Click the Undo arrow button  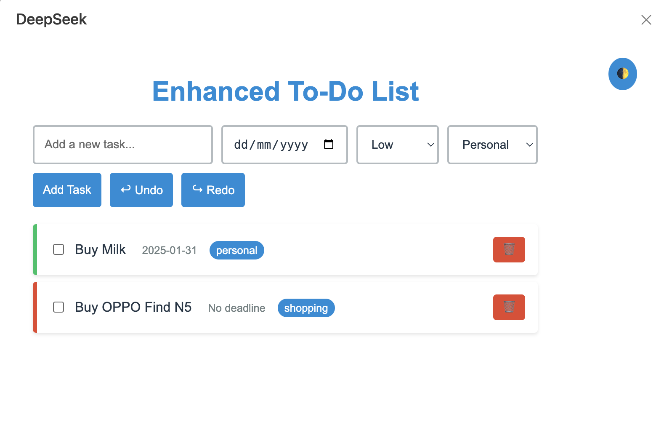(x=141, y=190)
